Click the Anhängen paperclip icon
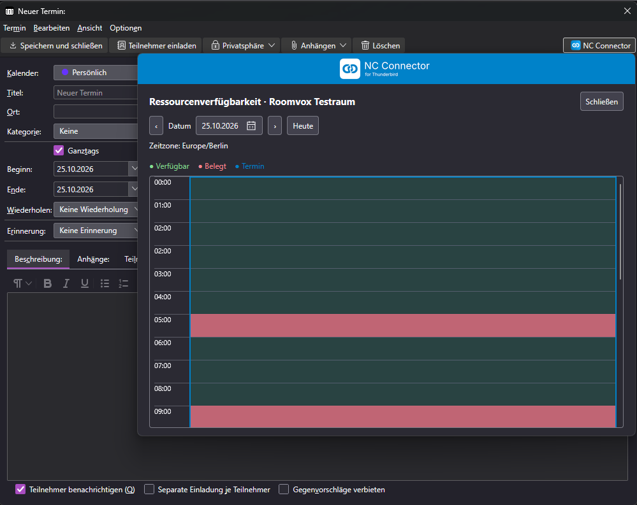Image resolution: width=637 pixels, height=505 pixels. (294, 45)
